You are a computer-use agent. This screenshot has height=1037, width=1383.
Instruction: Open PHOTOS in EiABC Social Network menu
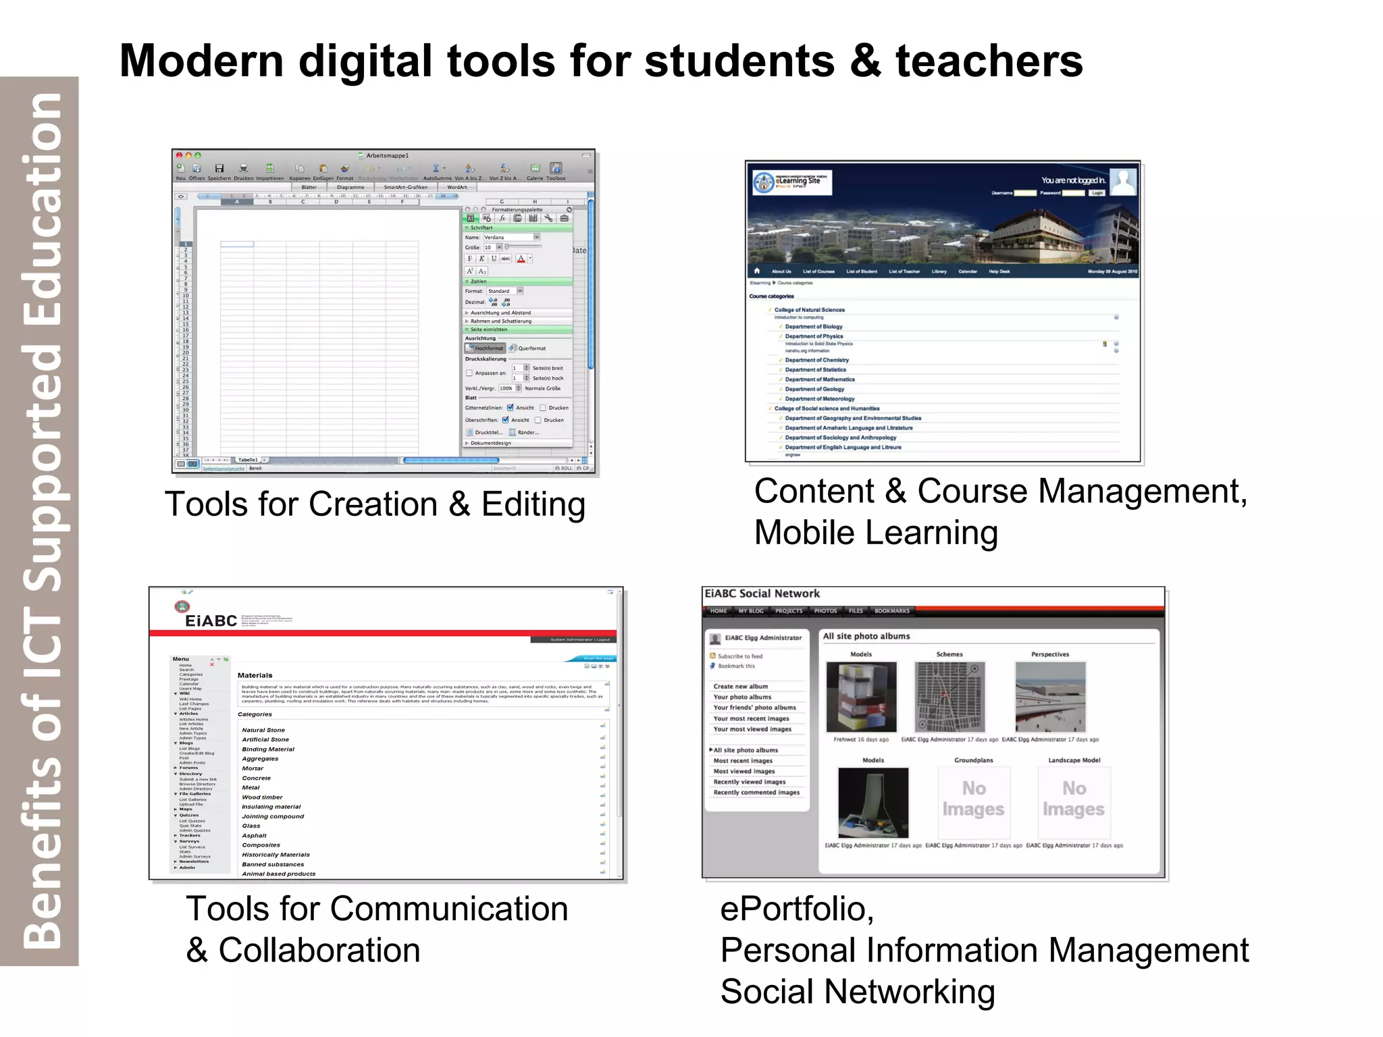[x=825, y=611]
